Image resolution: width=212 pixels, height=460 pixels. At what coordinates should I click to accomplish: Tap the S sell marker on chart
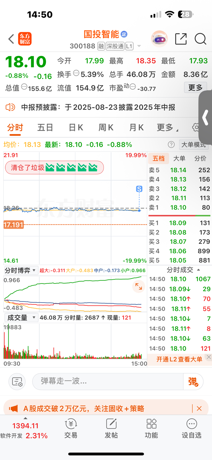139,189
